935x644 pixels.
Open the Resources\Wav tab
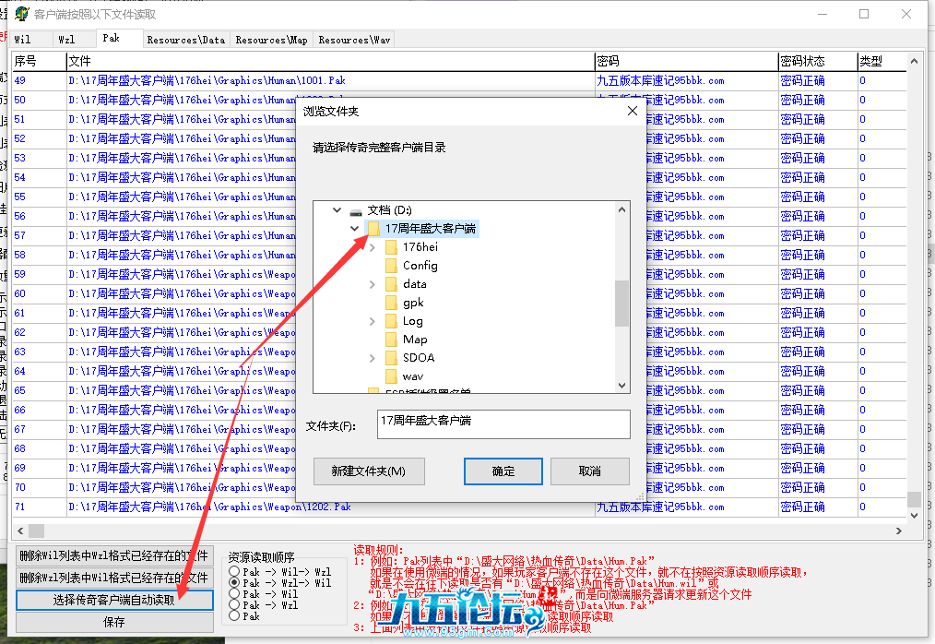(x=354, y=40)
